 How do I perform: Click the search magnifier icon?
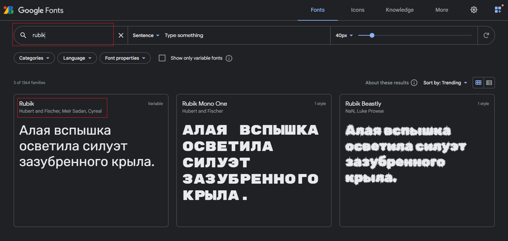(23, 35)
